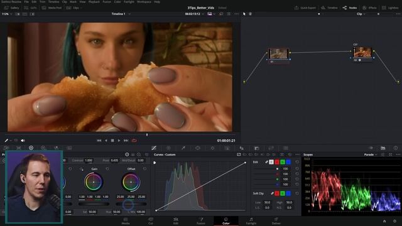
Task: Open the Power Window palette icon
Action: click(198, 148)
